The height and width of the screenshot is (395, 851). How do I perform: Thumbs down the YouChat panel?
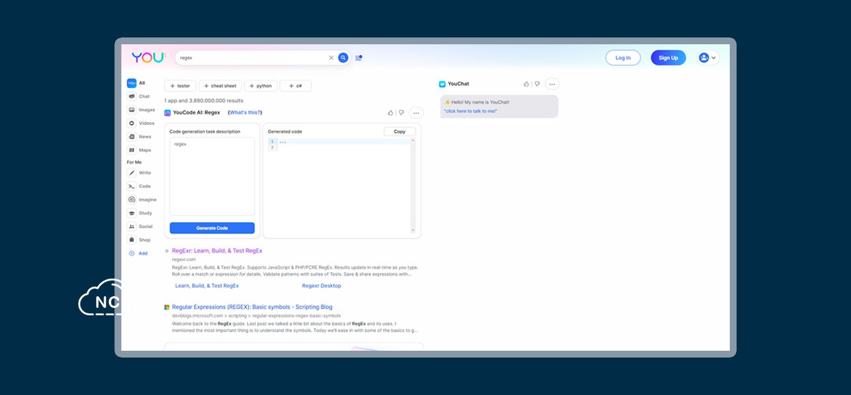click(x=536, y=84)
